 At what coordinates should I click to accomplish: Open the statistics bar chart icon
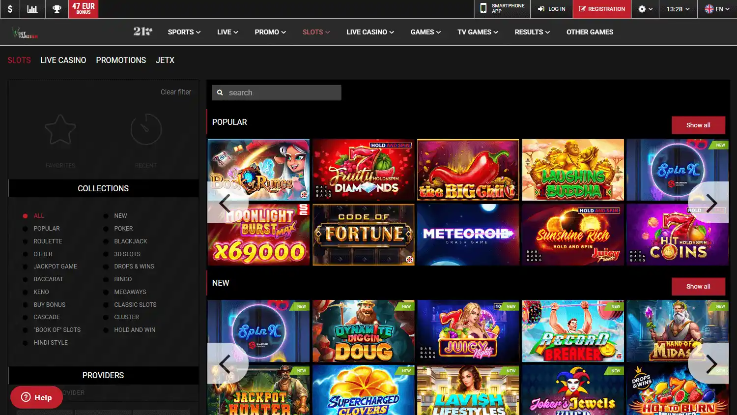click(x=32, y=9)
